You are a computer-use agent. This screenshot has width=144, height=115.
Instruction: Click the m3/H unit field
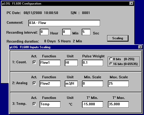click(71, 84)
